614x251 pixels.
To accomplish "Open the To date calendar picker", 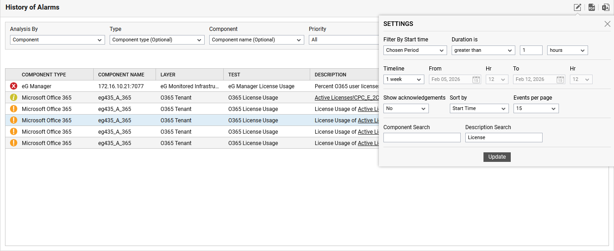I will (x=560, y=80).
